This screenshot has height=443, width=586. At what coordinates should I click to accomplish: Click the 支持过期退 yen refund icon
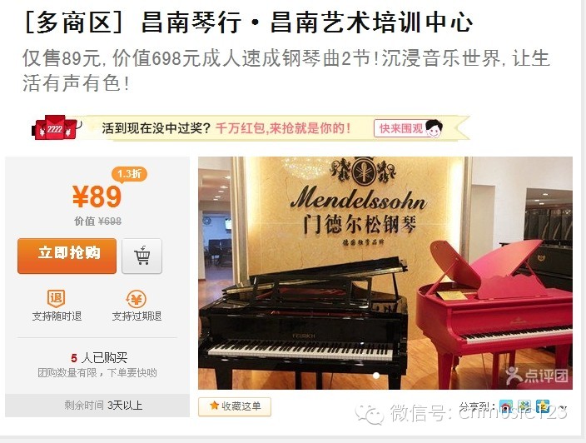click(136, 299)
